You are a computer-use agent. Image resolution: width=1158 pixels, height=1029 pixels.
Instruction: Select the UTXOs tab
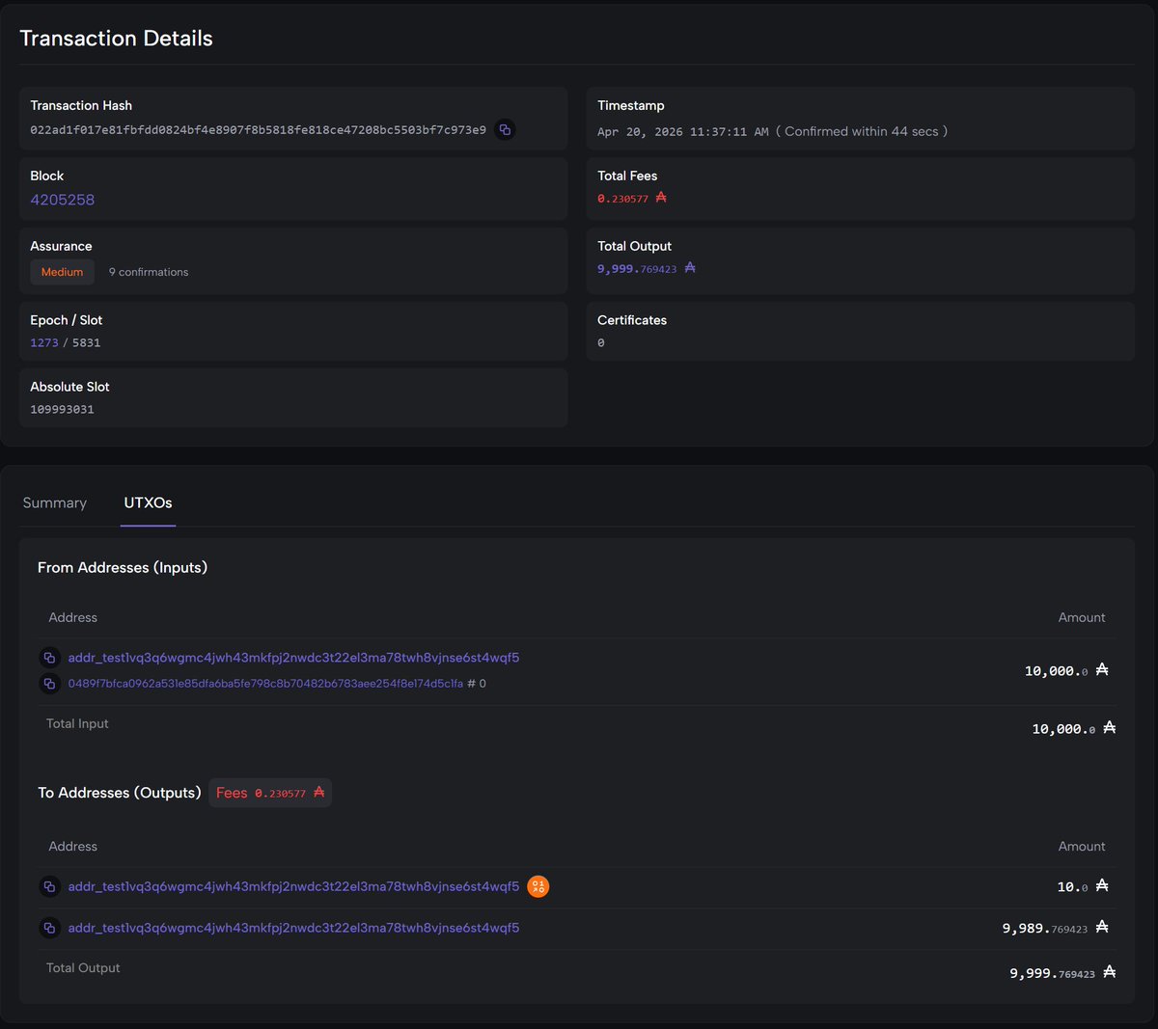click(148, 502)
